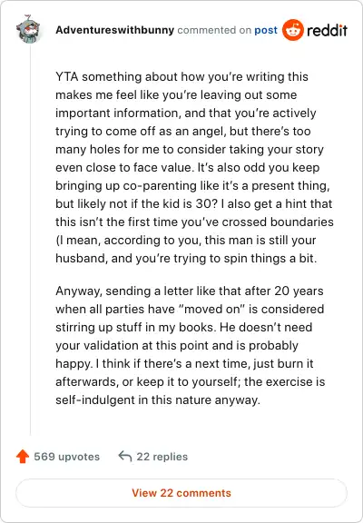Click the second paragraph starting with Anyway
The width and height of the screenshot is (363, 523).
(x=190, y=345)
